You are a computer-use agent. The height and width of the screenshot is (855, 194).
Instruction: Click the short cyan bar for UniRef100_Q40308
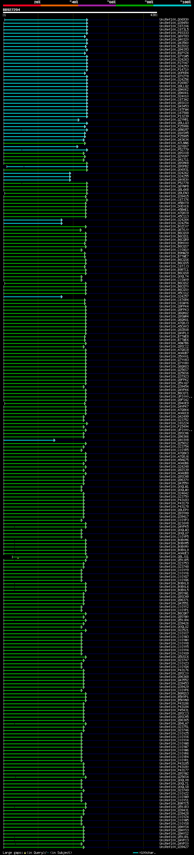click(29, 440)
